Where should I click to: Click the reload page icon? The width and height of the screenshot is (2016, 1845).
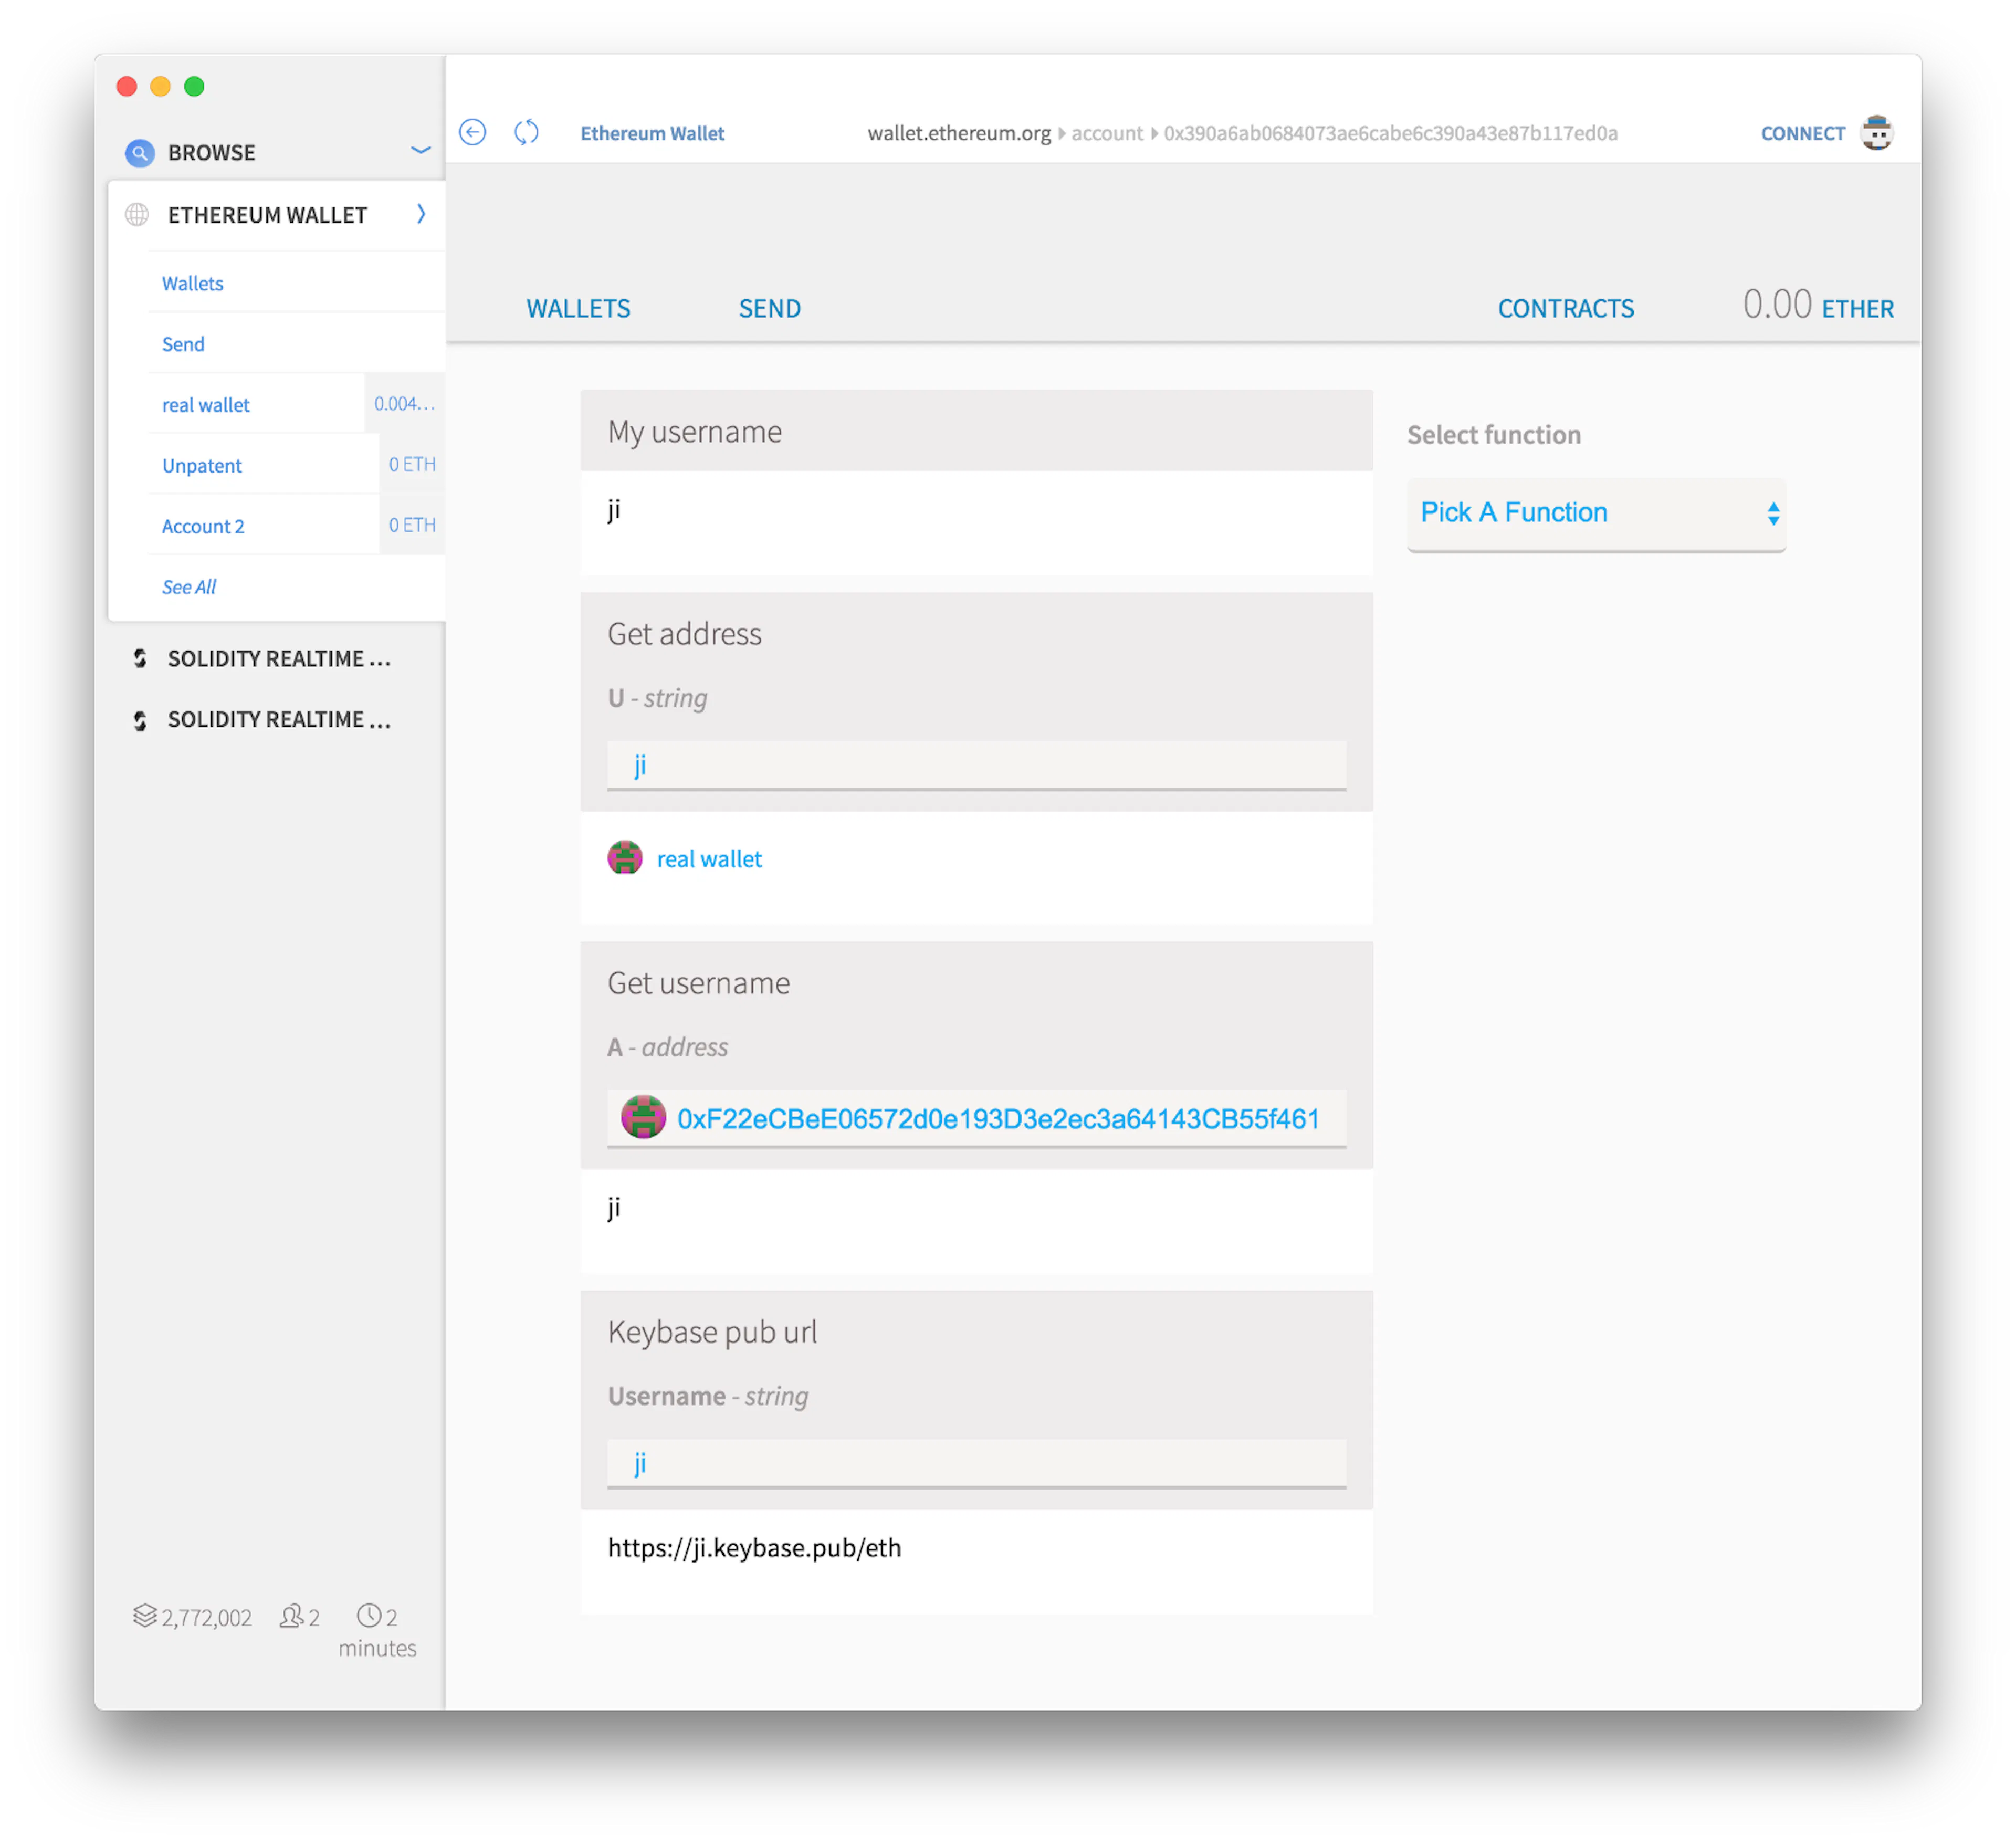527,132
